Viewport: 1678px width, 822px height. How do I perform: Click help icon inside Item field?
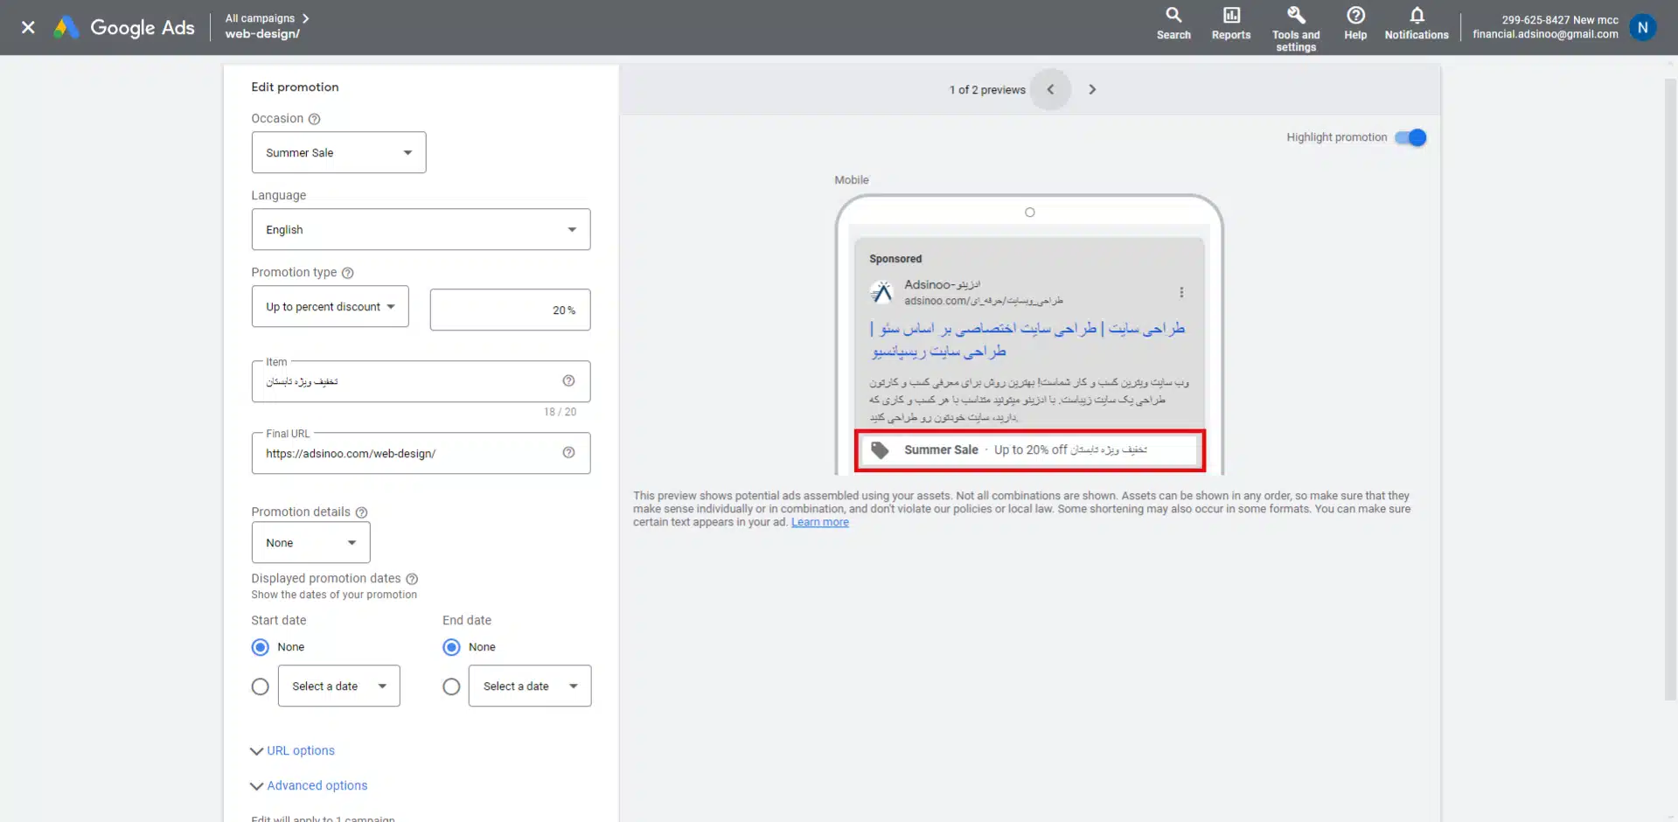568,380
